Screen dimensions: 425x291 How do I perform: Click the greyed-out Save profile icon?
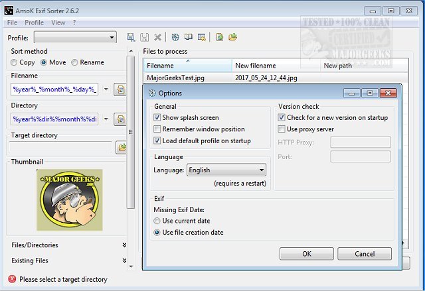[x=144, y=37]
